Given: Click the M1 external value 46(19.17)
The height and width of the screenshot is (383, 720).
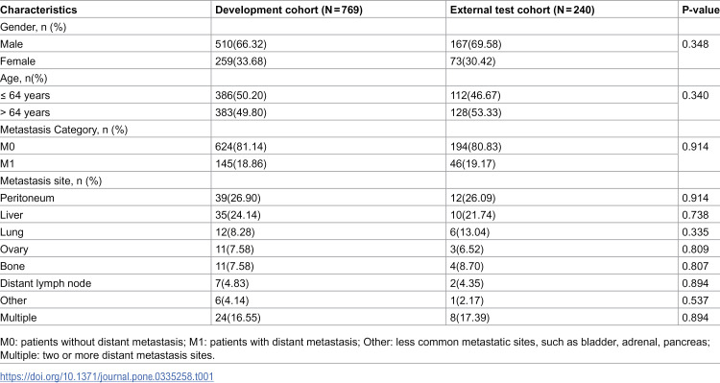Looking at the screenshot, I should [x=473, y=164].
